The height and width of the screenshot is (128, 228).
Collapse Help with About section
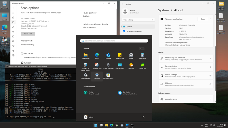tap(211, 99)
